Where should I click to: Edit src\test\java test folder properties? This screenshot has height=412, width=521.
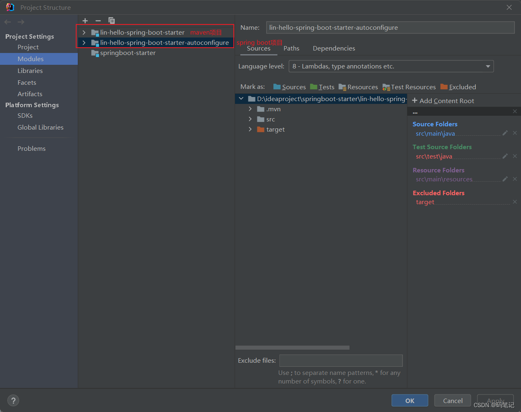[x=505, y=156]
